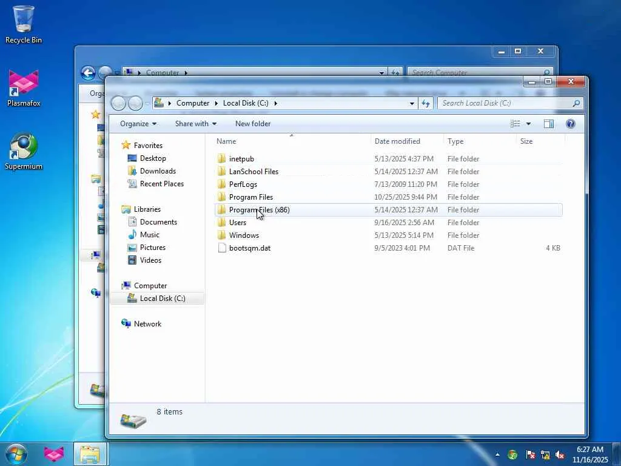Open the Help button
Screen dimensions: 621x466
point(570,124)
